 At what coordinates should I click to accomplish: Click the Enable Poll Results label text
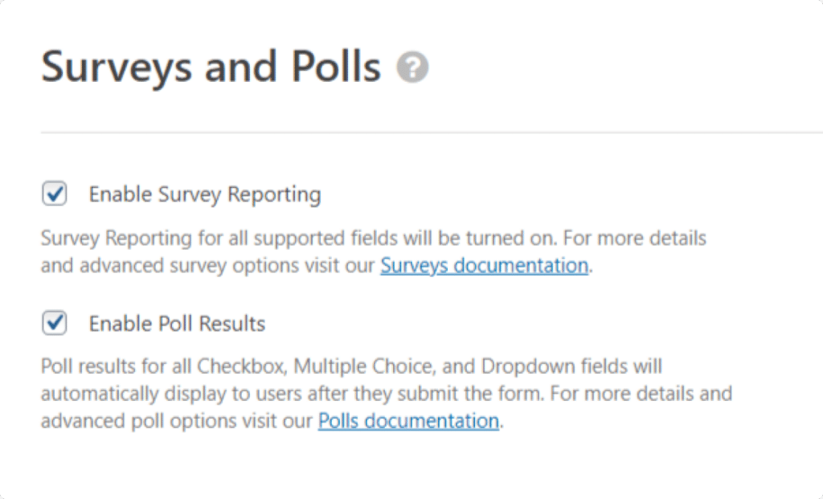(178, 323)
